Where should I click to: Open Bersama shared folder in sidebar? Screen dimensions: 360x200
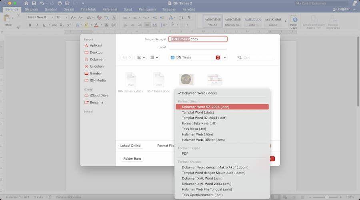click(x=94, y=102)
